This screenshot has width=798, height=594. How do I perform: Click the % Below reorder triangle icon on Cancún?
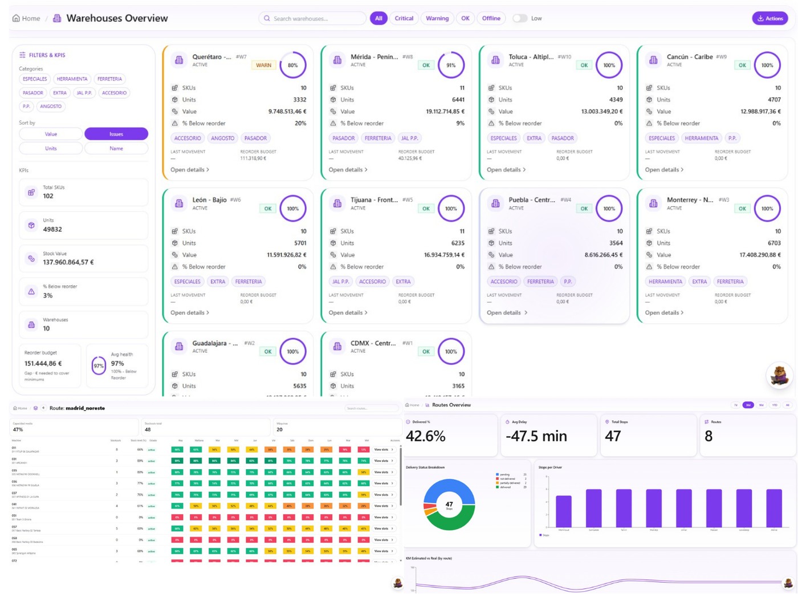pyautogui.click(x=649, y=123)
